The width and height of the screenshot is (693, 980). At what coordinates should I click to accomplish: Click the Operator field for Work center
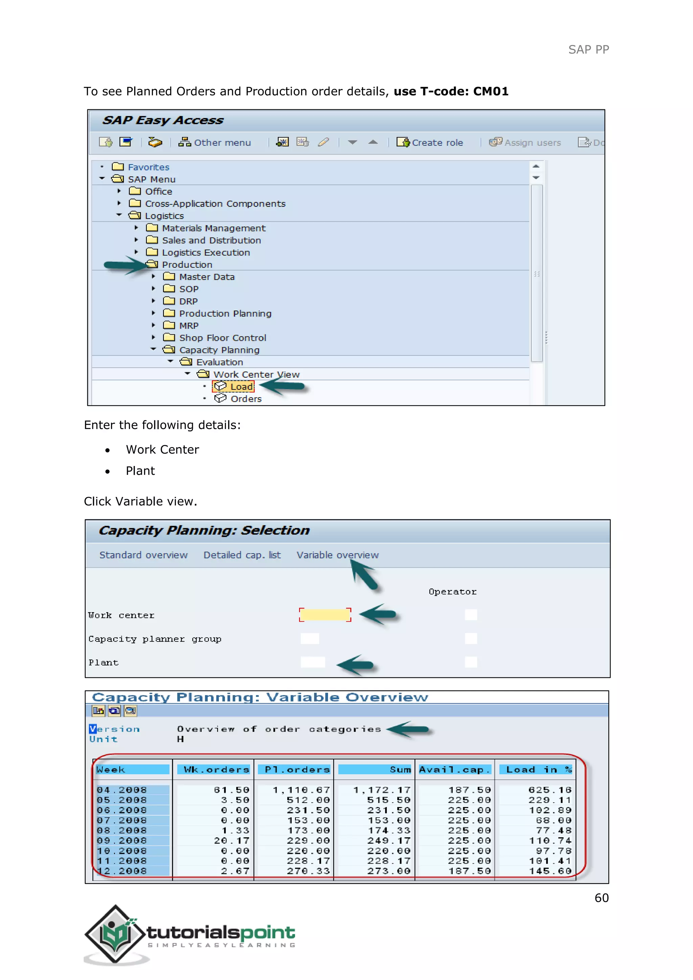tap(471, 615)
